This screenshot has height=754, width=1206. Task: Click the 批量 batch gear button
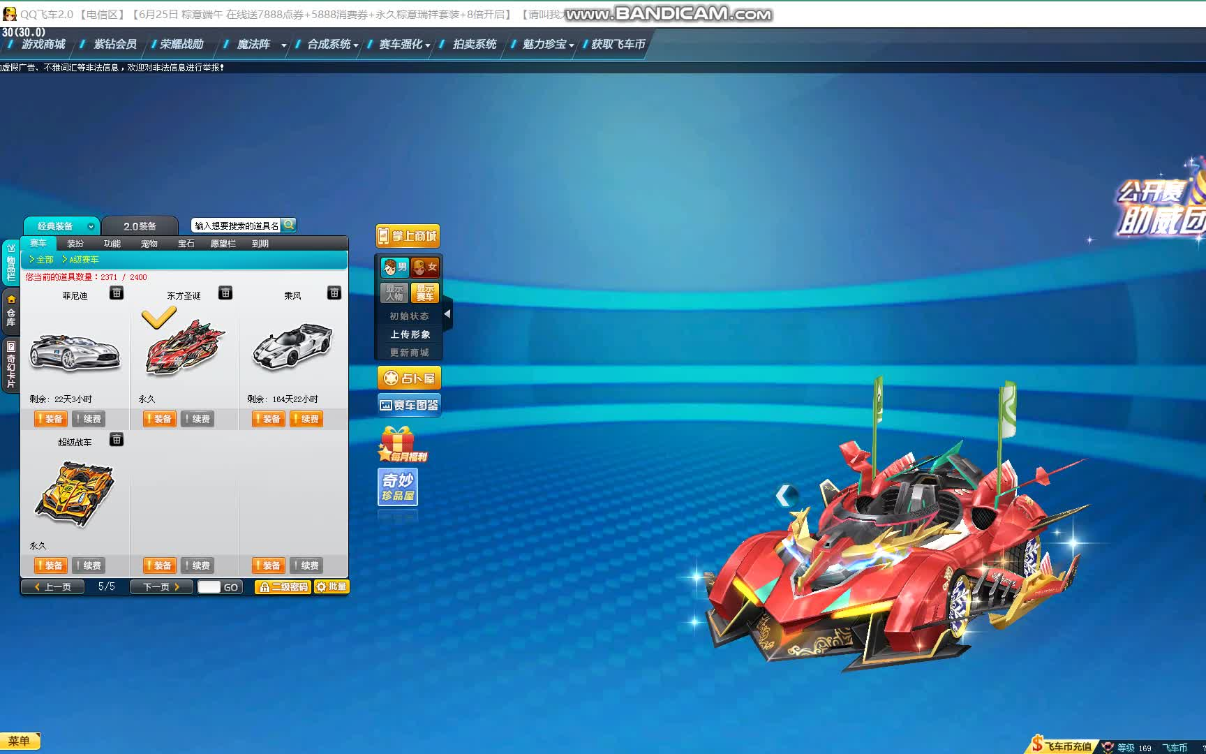(332, 587)
